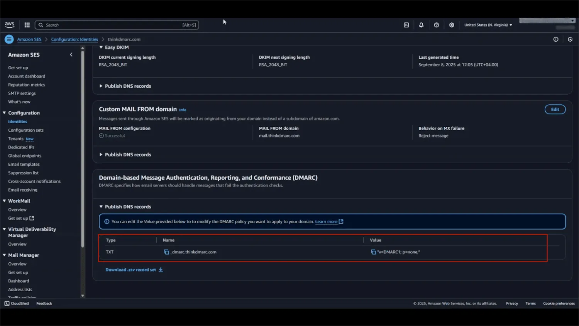579x326 pixels.
Task: Open the AWS services grid menu
Action: tap(27, 25)
